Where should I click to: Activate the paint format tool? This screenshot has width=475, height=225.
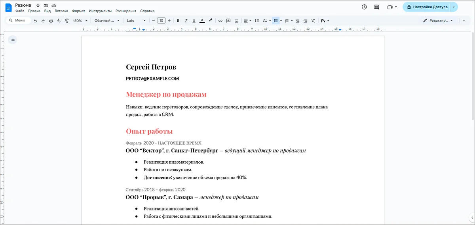coord(66,21)
